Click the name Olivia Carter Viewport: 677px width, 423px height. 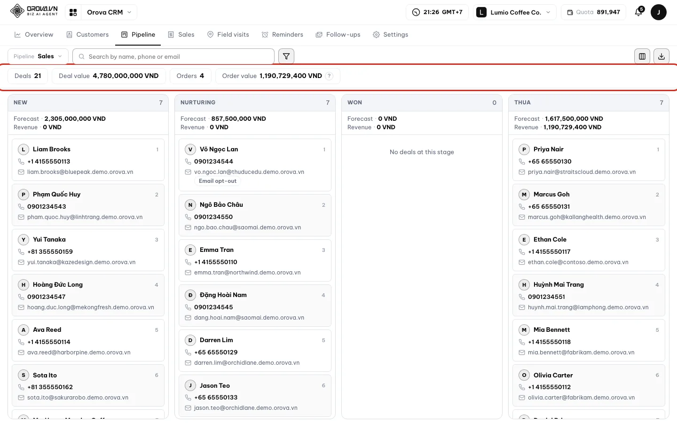tap(553, 375)
